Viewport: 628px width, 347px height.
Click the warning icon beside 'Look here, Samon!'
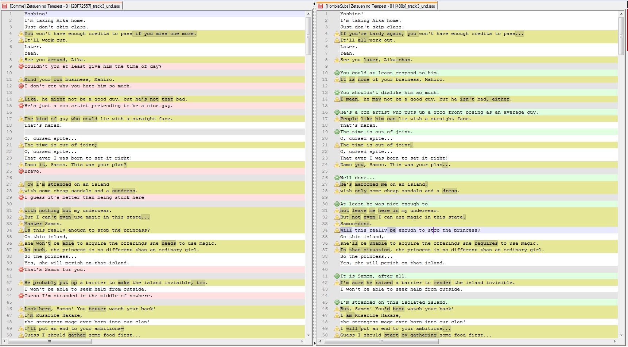[x=21, y=309]
